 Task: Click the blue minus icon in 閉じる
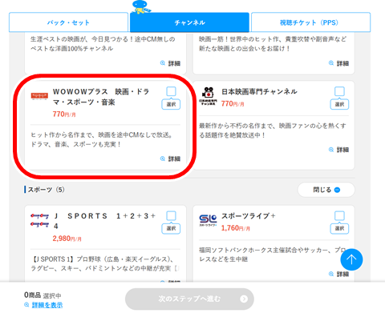pyautogui.click(x=338, y=190)
